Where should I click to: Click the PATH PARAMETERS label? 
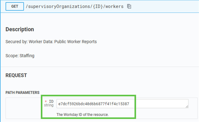(23, 93)
